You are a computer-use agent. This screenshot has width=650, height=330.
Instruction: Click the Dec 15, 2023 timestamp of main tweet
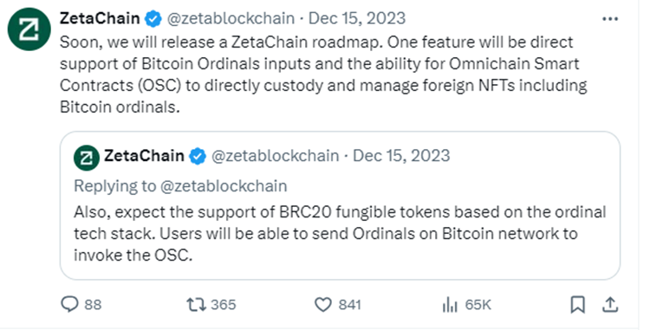coord(357,19)
